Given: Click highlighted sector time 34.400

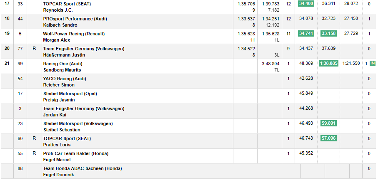Looking at the screenshot, I should coord(306,4).
